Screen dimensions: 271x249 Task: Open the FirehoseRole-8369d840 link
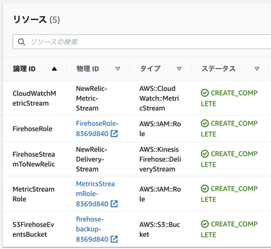(x=97, y=129)
